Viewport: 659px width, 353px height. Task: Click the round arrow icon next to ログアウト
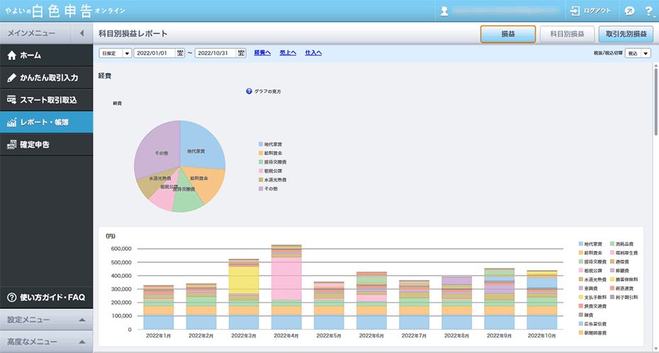pyautogui.click(x=629, y=11)
